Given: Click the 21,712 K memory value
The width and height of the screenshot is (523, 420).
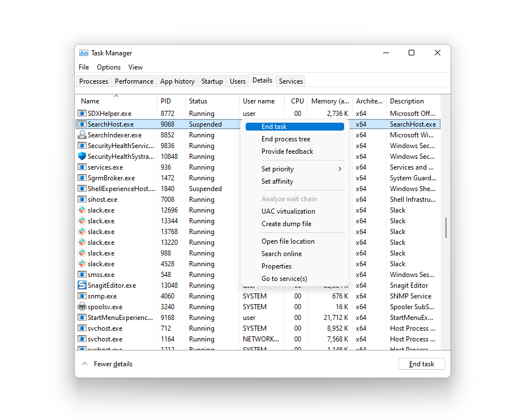Looking at the screenshot, I should [x=336, y=318].
